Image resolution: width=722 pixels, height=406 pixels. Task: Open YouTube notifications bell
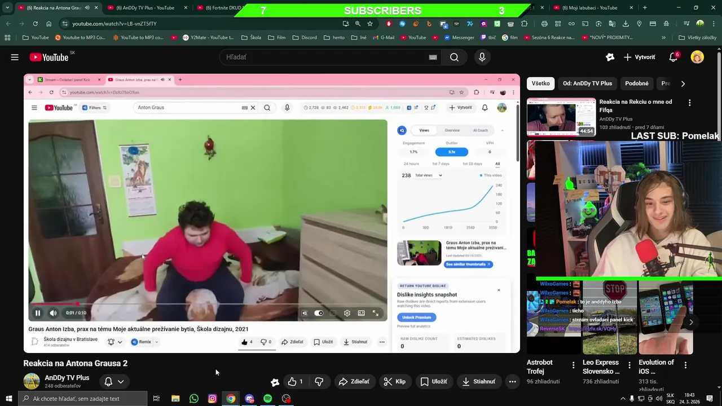(673, 57)
